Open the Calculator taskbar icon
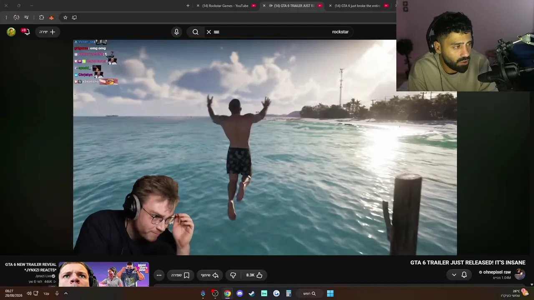Viewport: 534px width, 300px height. [288, 293]
